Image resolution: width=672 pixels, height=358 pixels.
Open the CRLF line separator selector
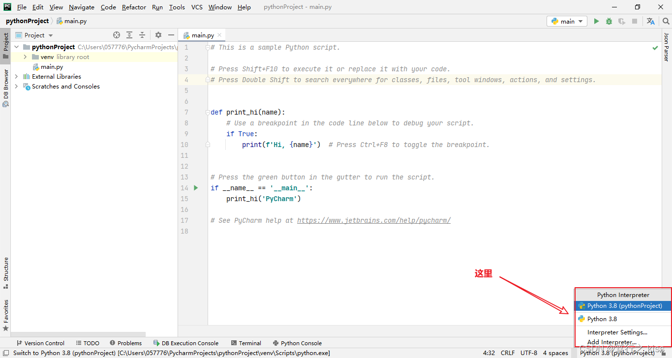point(508,353)
